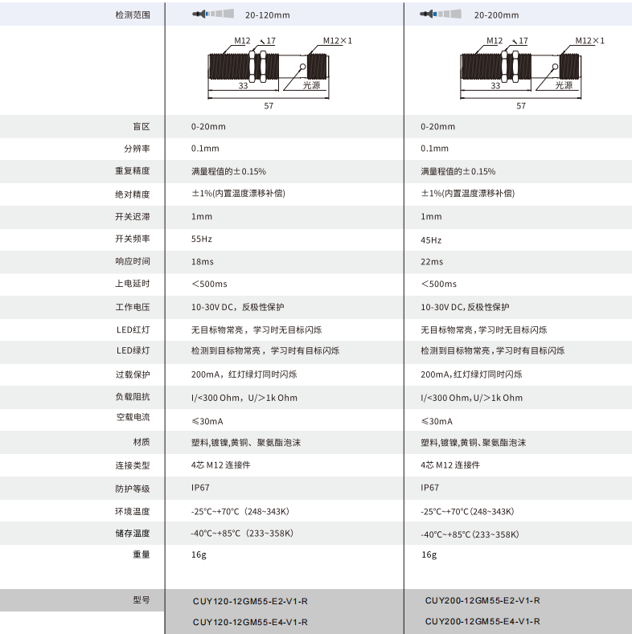This screenshot has height=634, width=632.
Task: Click the 开关频率 row label
Action: (133, 239)
